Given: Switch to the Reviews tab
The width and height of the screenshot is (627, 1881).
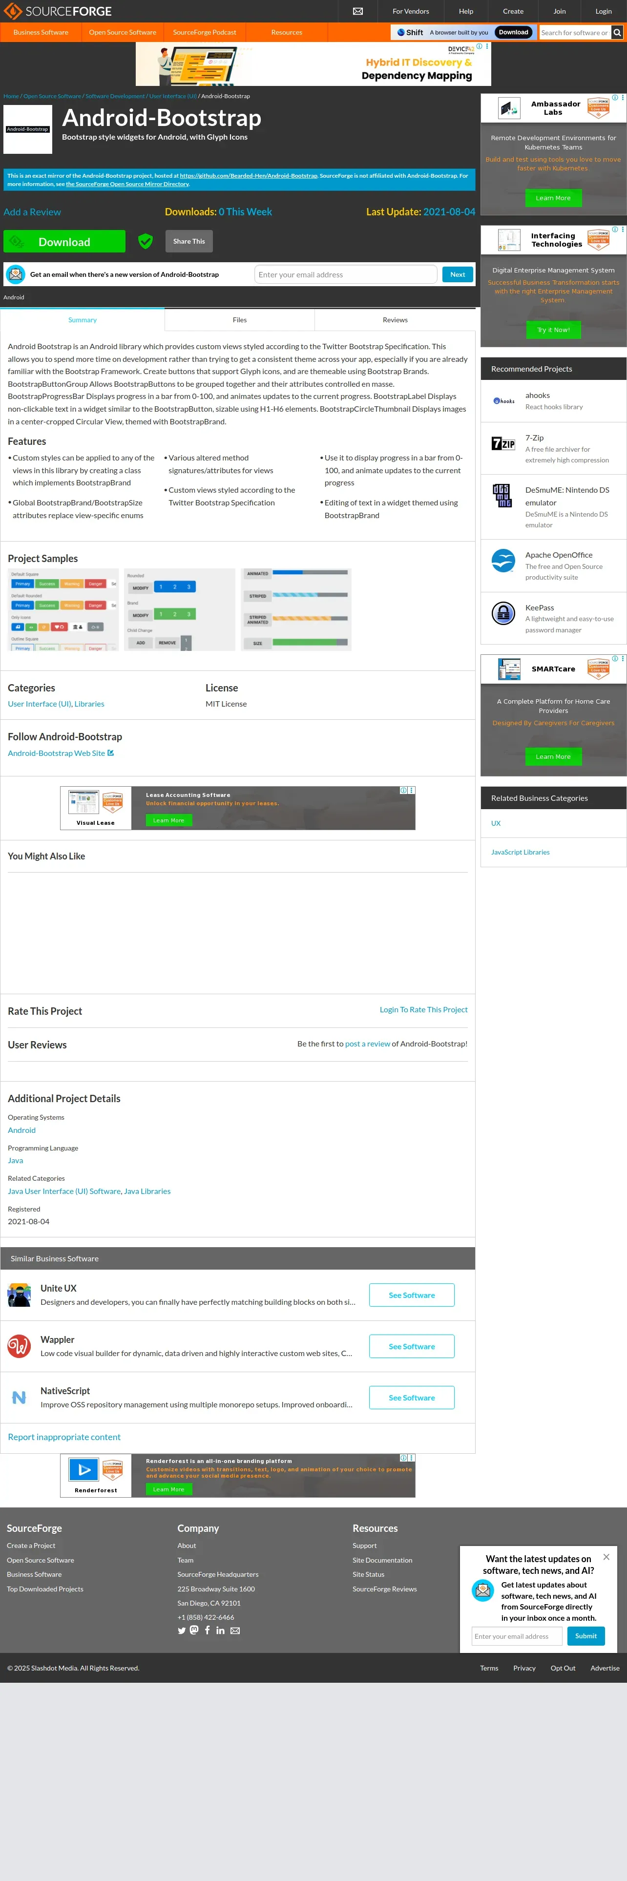Looking at the screenshot, I should 395,320.
